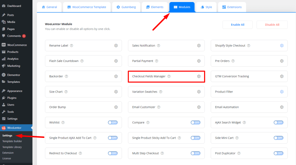The height and width of the screenshot is (165, 296).
Task: Toggle the Post Duplicator switch
Action: click(278, 153)
